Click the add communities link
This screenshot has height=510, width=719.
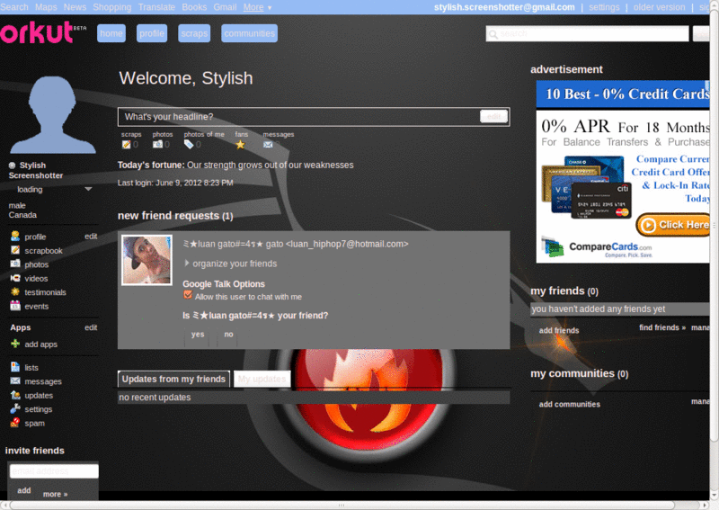coord(570,405)
